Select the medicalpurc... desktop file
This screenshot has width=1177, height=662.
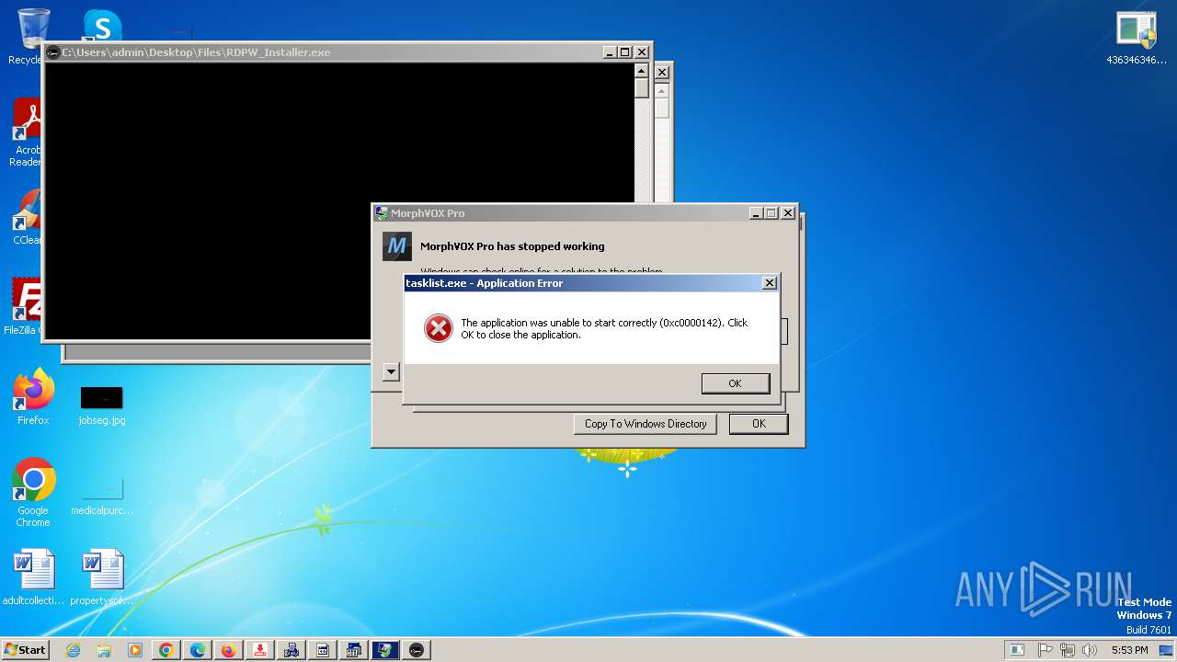[102, 496]
